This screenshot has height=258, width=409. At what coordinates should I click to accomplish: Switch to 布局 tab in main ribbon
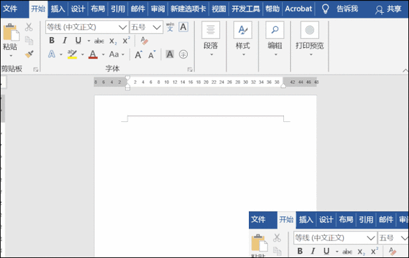tap(98, 9)
